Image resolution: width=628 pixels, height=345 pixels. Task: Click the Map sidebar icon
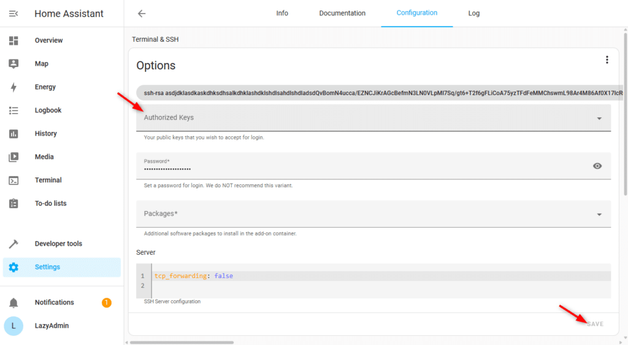[13, 64]
